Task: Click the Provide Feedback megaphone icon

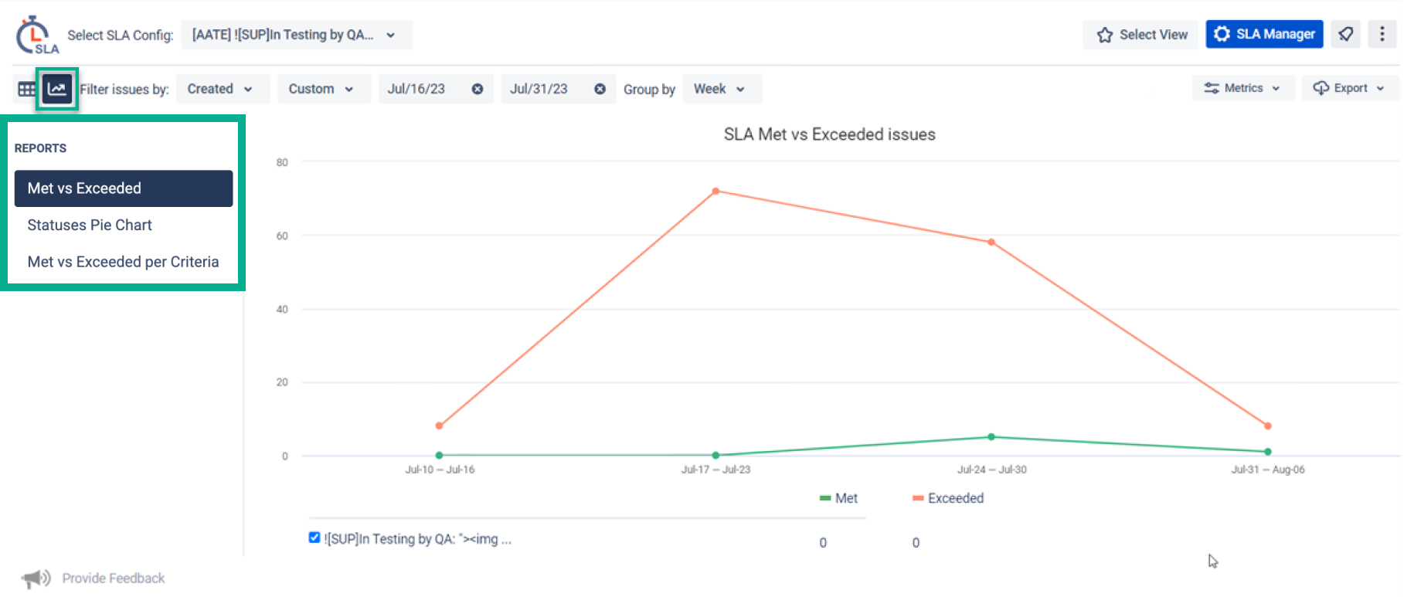Action: pyautogui.click(x=36, y=578)
